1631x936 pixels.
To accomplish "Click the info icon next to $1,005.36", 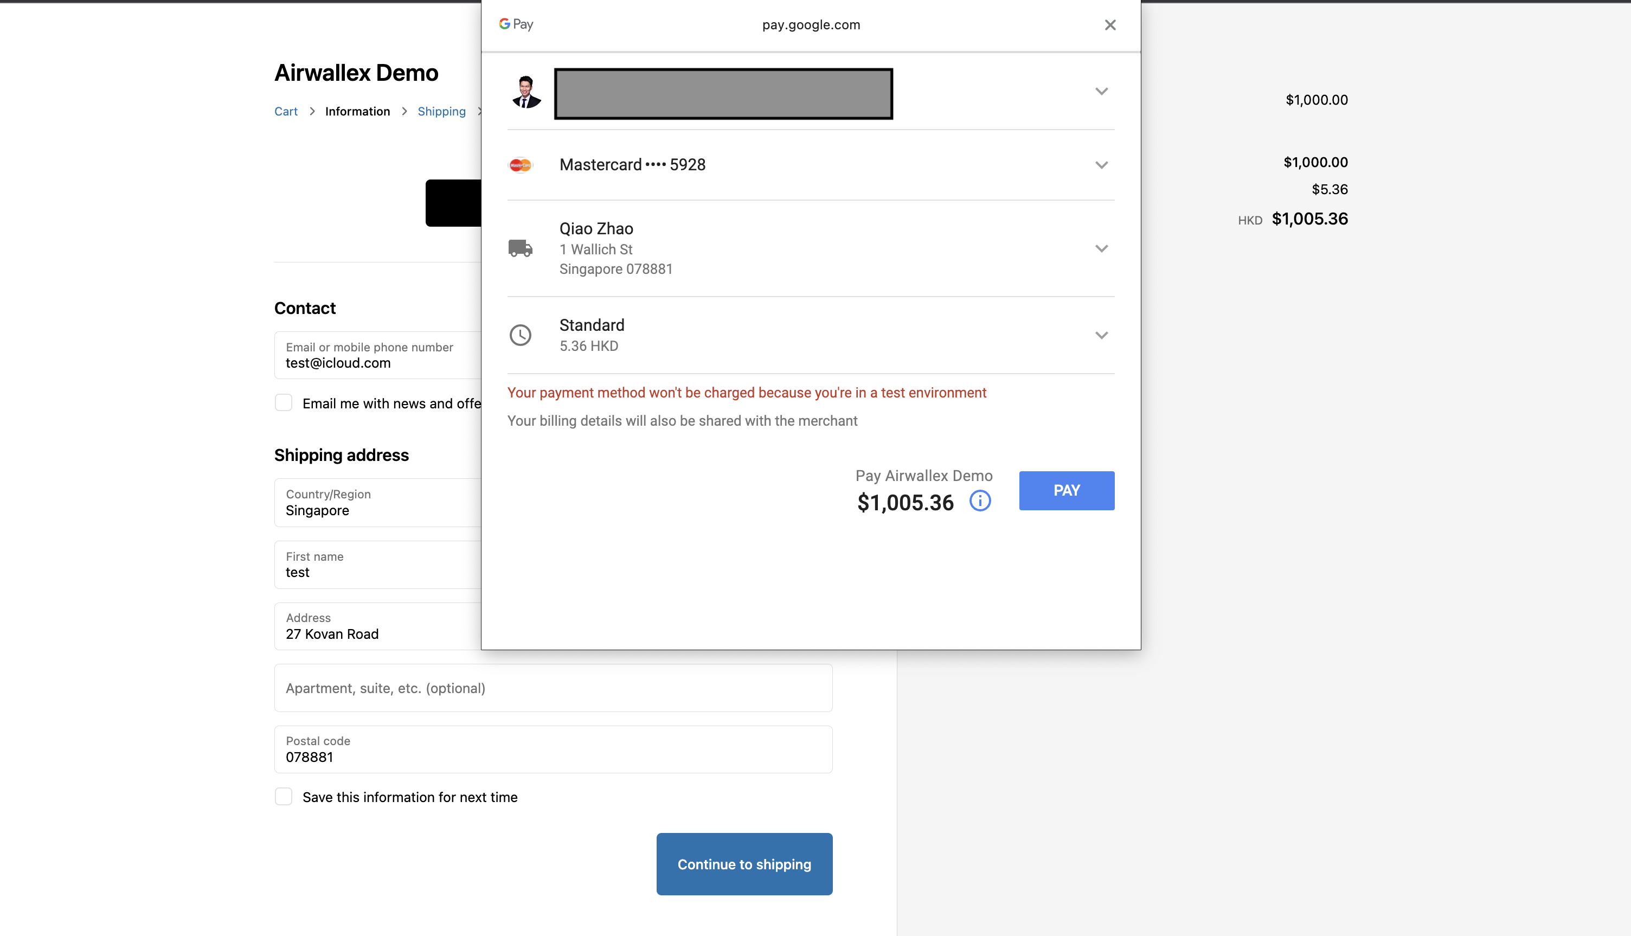I will click(x=980, y=502).
